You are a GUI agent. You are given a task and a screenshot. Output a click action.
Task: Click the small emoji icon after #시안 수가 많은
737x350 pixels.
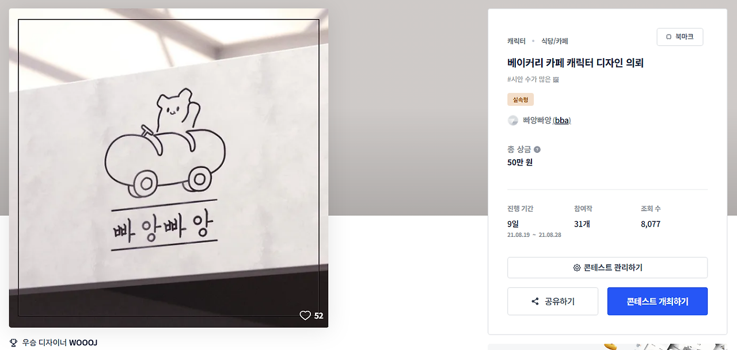pos(556,79)
